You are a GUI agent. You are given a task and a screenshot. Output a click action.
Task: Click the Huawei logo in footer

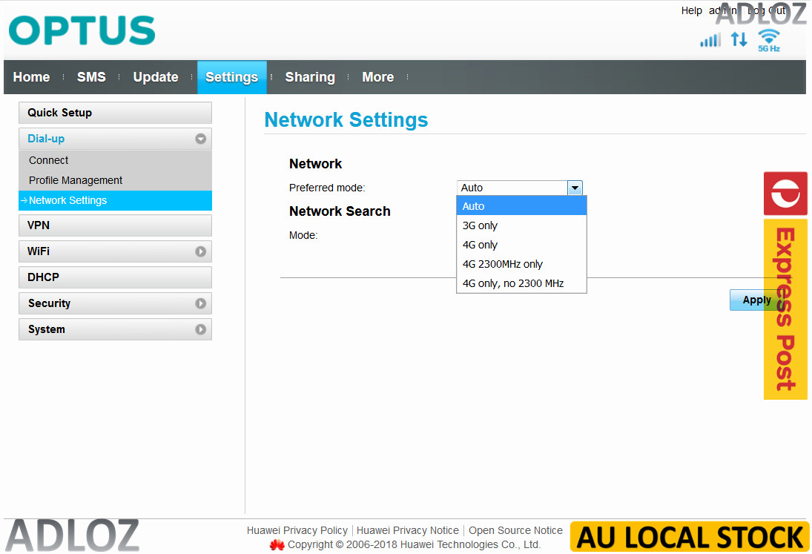coord(277,544)
